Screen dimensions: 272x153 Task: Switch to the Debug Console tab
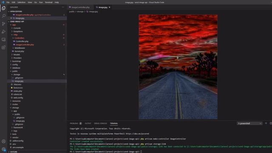pyautogui.click(x=100, y=123)
